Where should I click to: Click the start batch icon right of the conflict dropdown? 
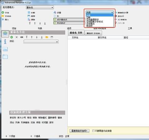tap(116, 13)
